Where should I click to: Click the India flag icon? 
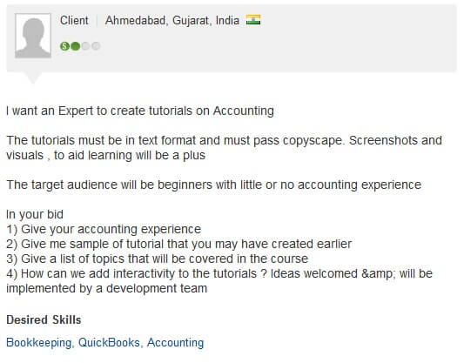coord(253,20)
